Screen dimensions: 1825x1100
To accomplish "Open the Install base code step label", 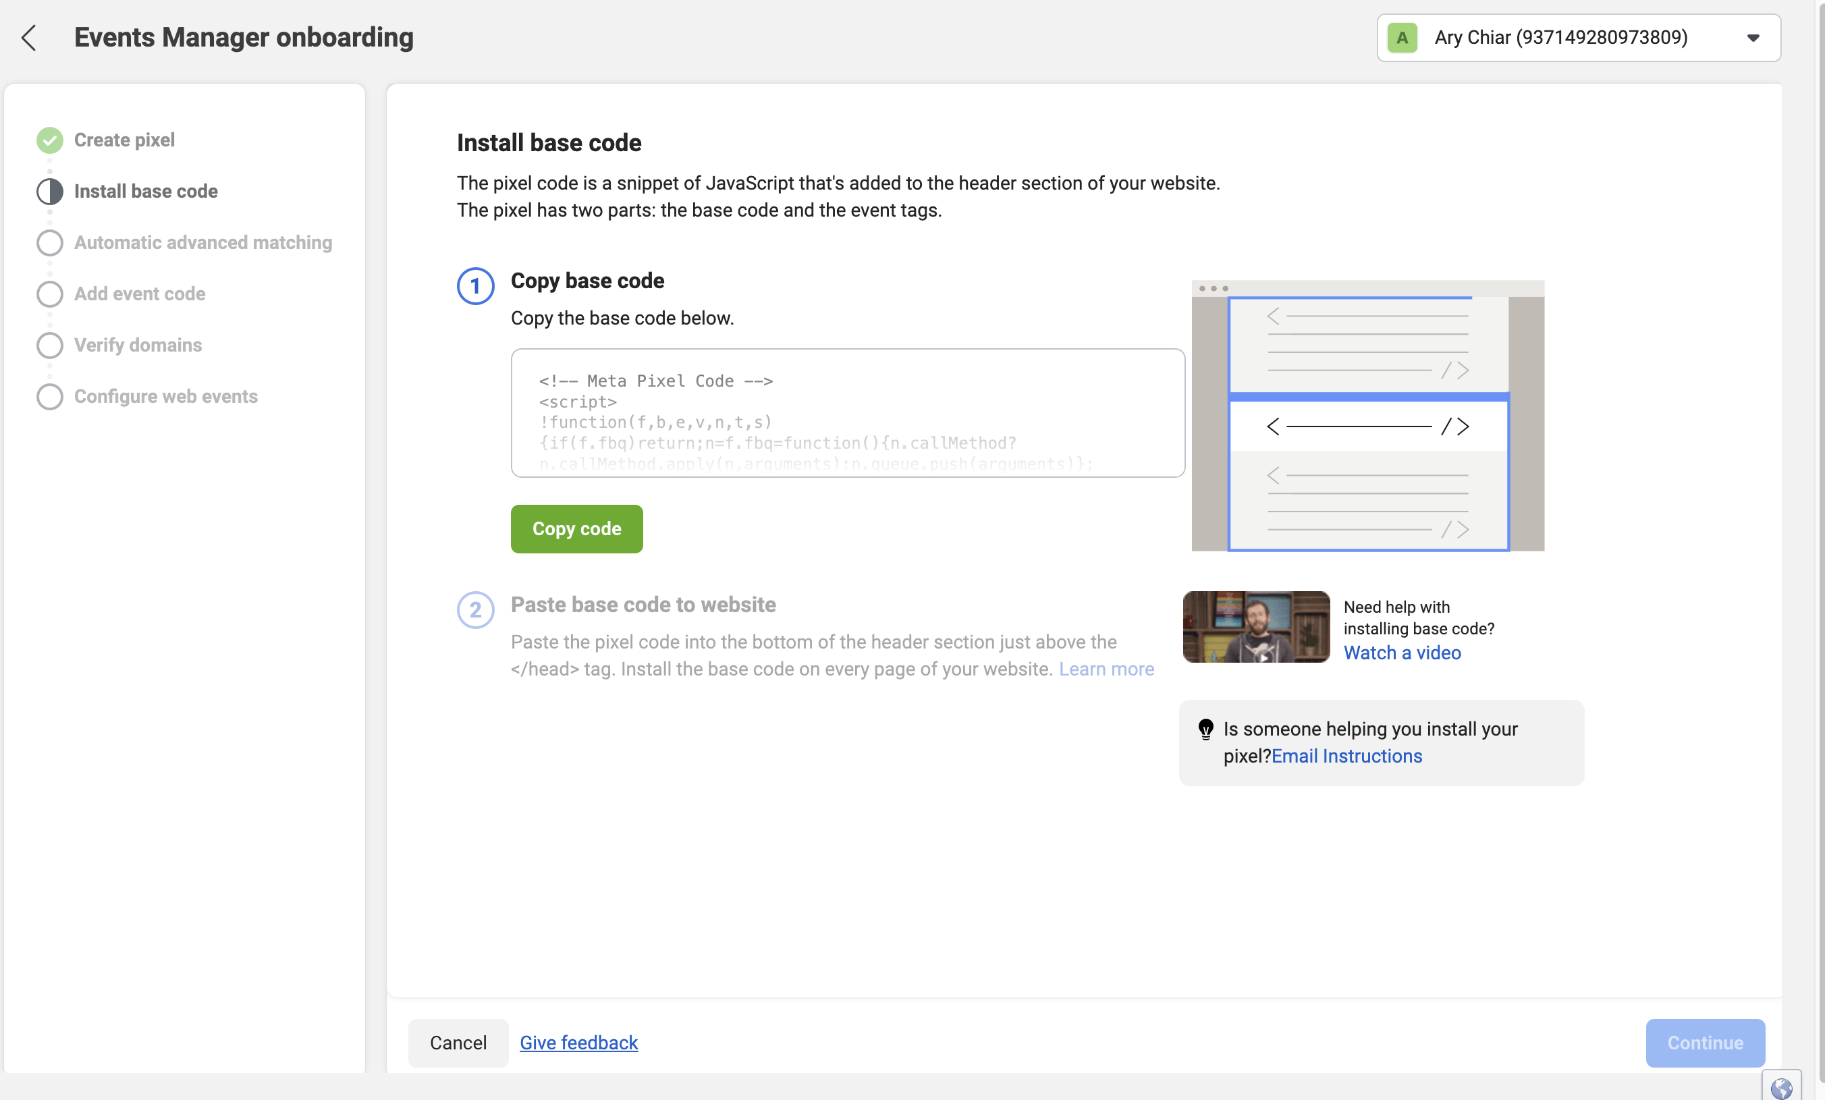I will tap(146, 191).
